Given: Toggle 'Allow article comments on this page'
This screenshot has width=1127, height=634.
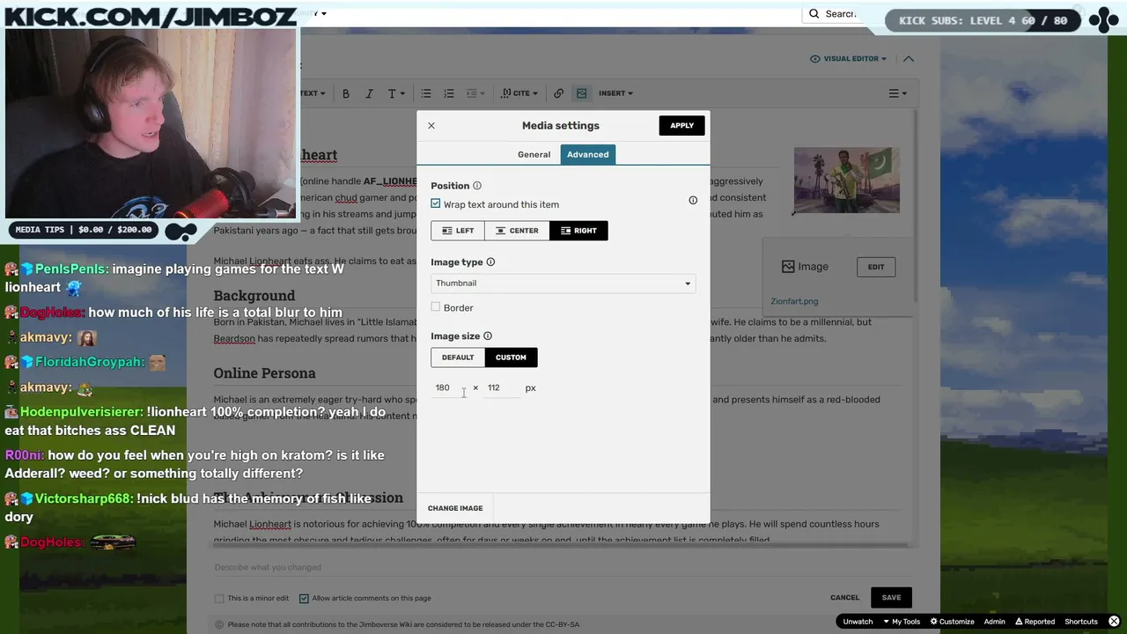Looking at the screenshot, I should pos(304,599).
